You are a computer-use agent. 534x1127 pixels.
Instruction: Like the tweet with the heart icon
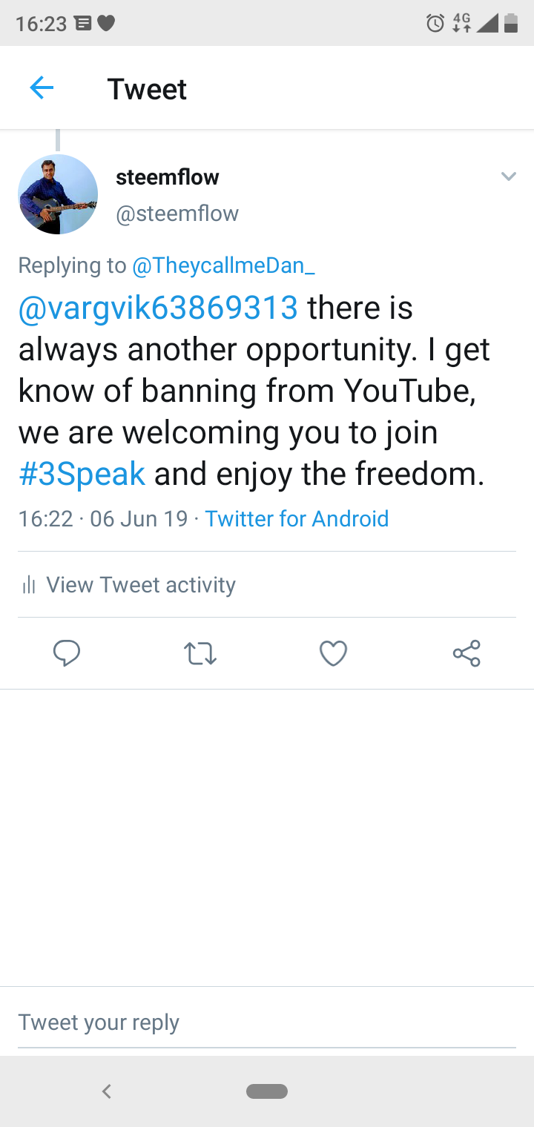pyautogui.click(x=333, y=653)
